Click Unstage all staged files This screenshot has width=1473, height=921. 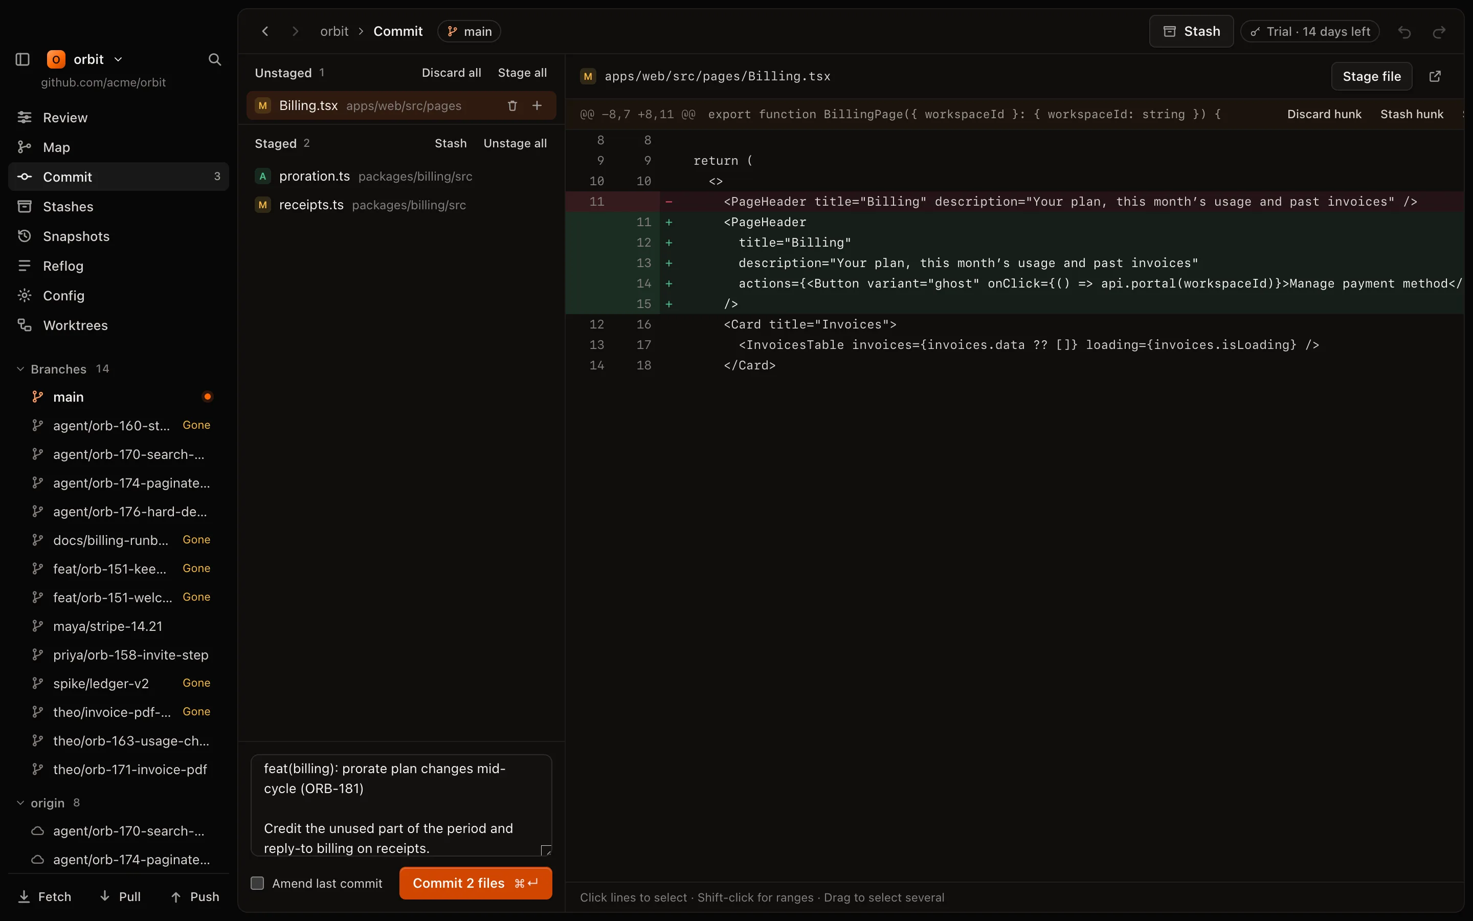pyautogui.click(x=515, y=143)
